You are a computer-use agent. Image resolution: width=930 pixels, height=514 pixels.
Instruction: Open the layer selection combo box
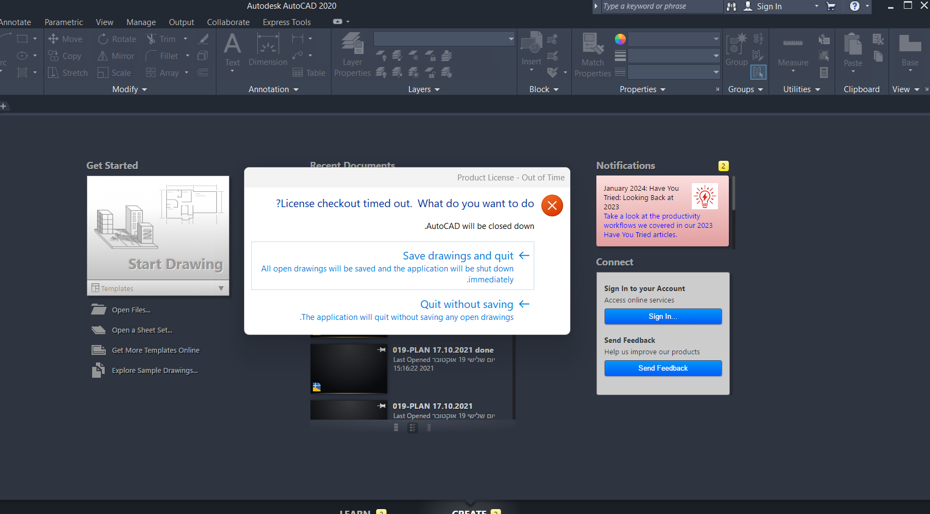[x=444, y=39]
